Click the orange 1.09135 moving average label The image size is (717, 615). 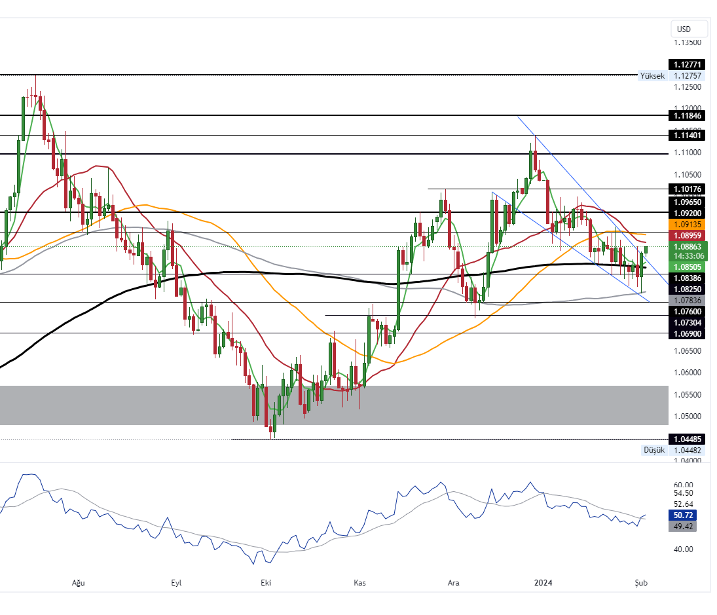pos(687,224)
